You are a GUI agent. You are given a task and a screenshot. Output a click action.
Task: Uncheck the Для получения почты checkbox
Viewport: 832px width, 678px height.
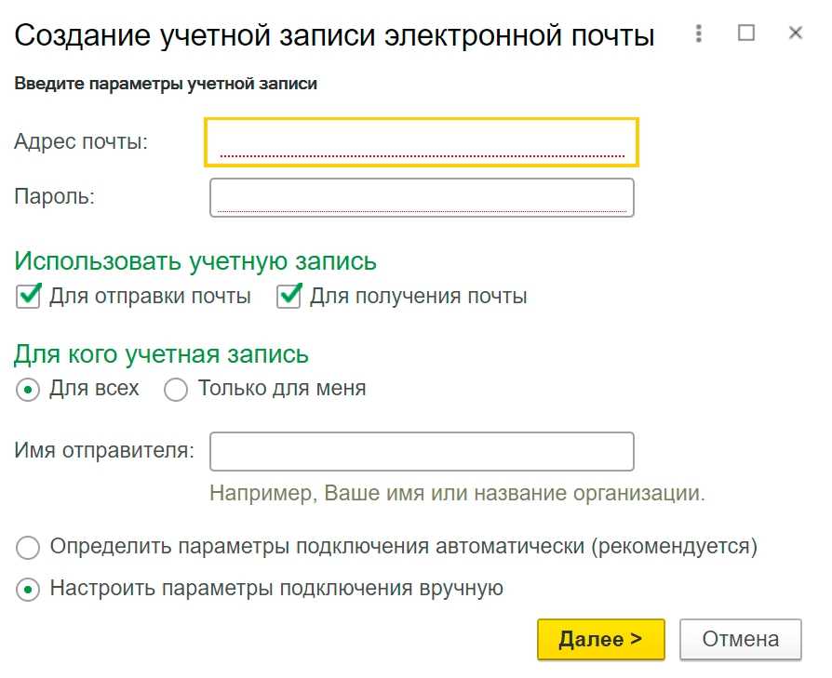point(289,297)
